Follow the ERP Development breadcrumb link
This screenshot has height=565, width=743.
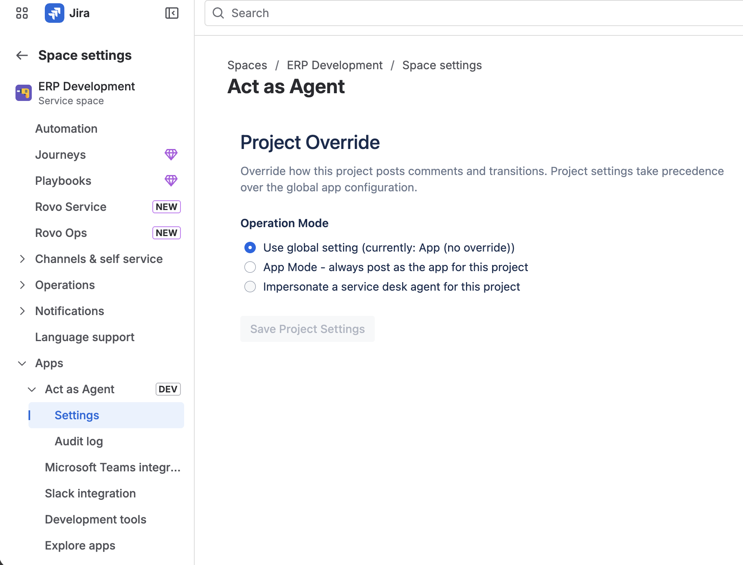(335, 65)
